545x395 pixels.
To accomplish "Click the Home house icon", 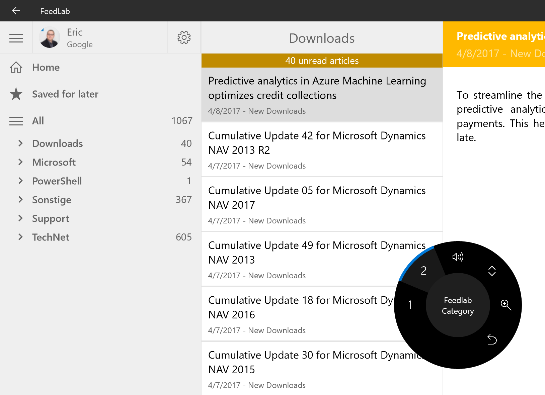I will (16, 67).
